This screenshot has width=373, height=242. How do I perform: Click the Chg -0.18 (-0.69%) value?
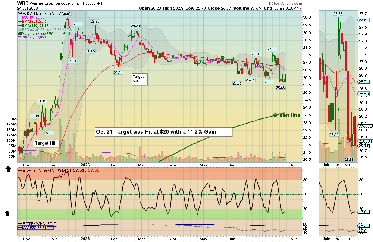coord(281,8)
